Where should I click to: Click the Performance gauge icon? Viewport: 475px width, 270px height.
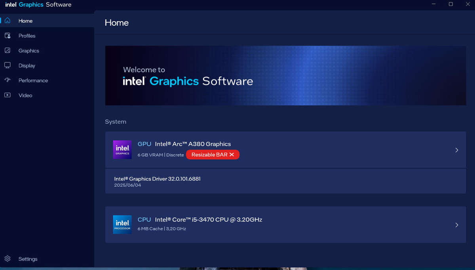(x=8, y=80)
